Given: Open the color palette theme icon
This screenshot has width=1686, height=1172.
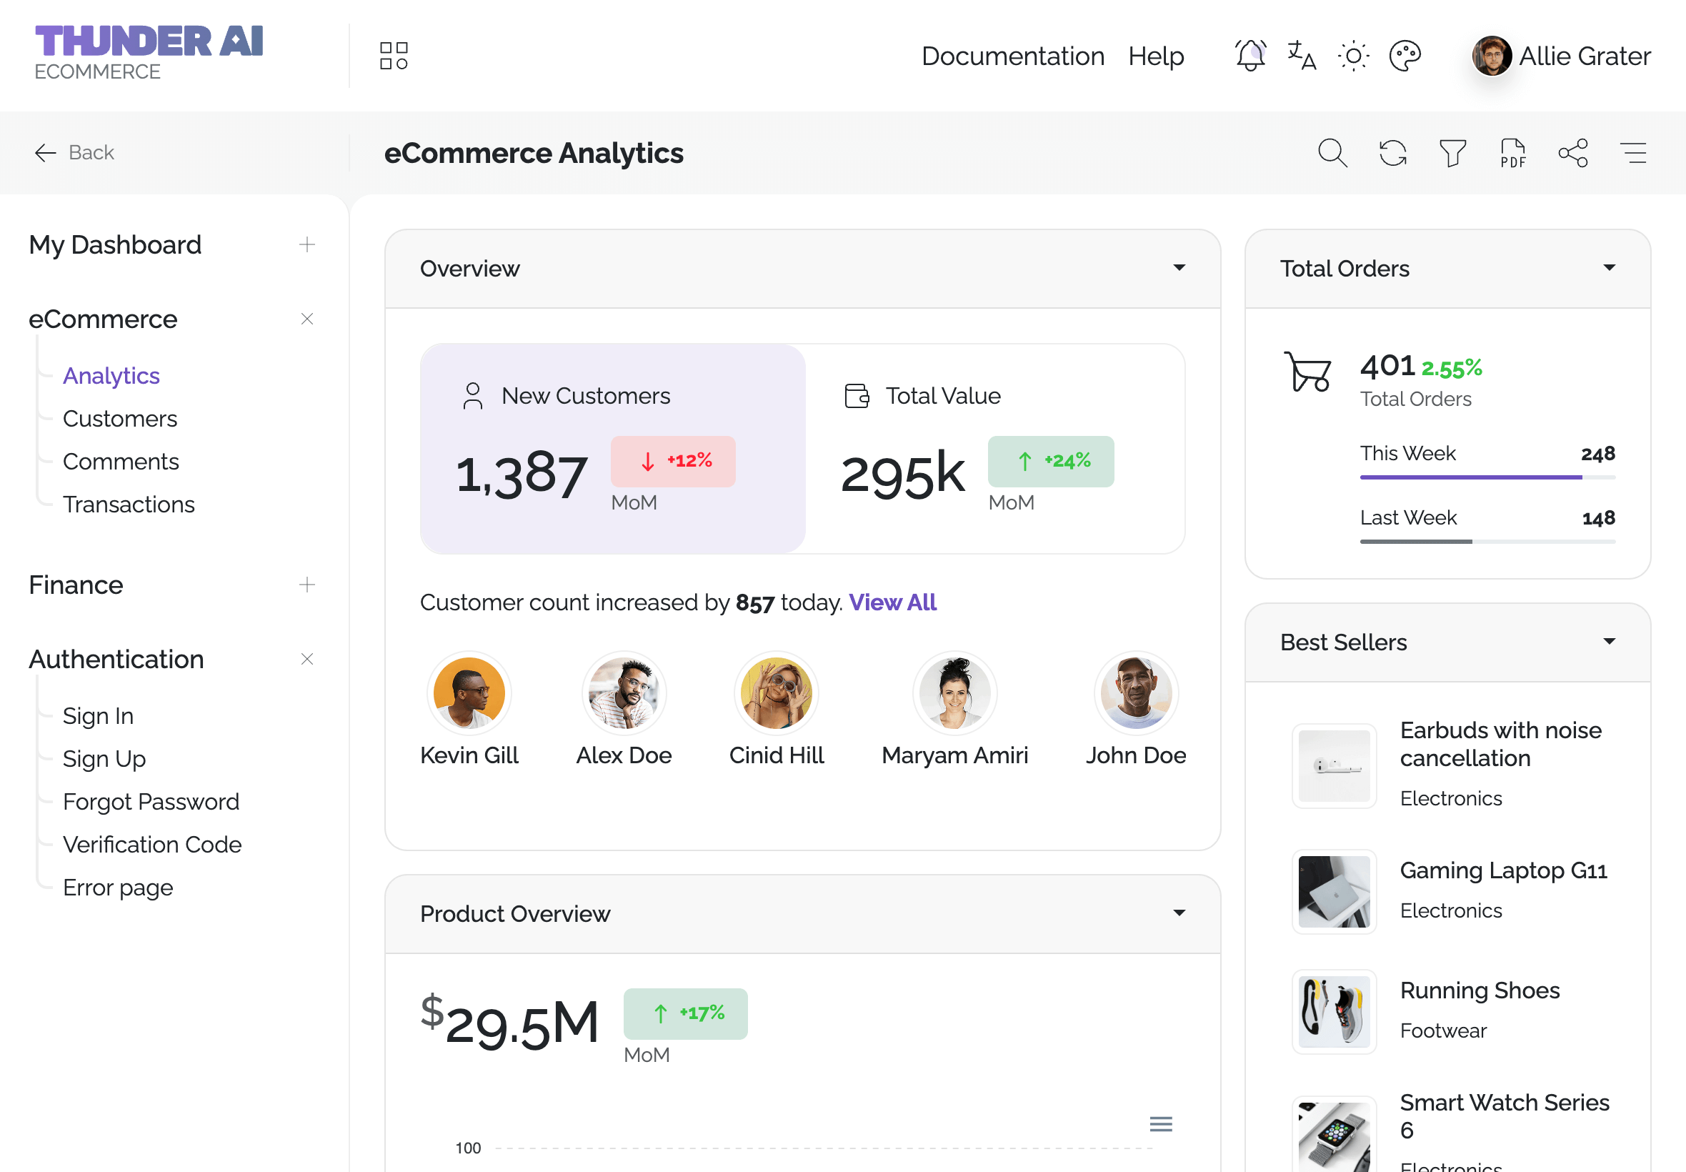Looking at the screenshot, I should [1405, 56].
